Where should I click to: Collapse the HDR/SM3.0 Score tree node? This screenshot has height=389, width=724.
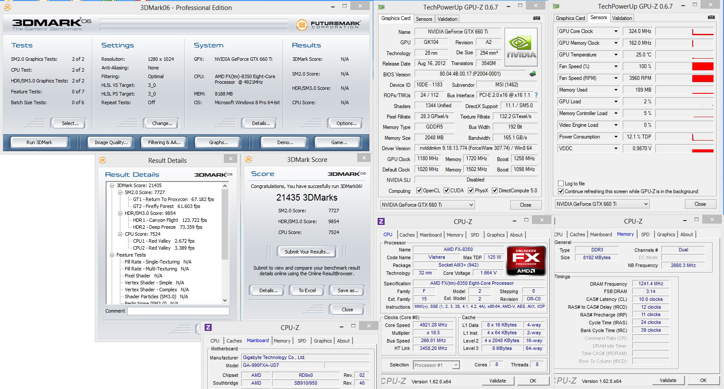coord(120,213)
